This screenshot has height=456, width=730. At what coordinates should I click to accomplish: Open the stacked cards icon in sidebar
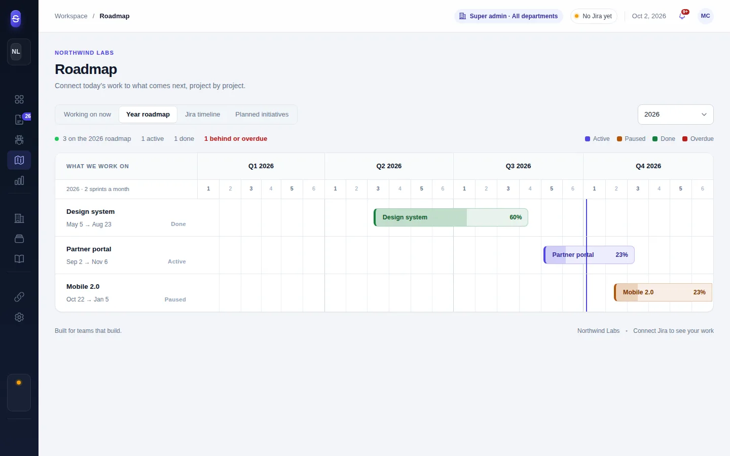point(19,239)
